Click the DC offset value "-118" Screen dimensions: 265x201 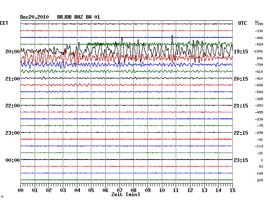(x=259, y=146)
